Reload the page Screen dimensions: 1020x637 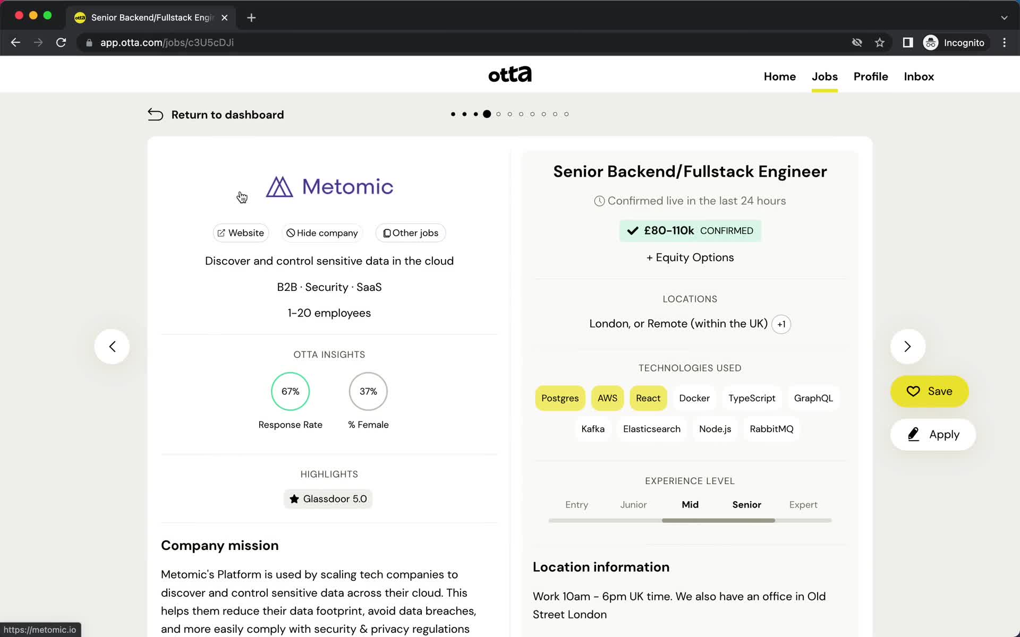click(x=61, y=42)
